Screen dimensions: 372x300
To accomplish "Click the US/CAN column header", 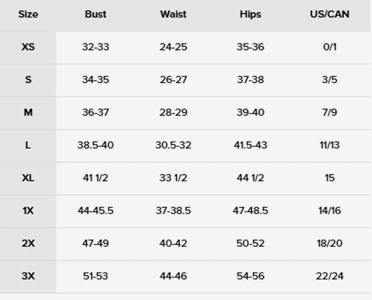I will point(330,14).
